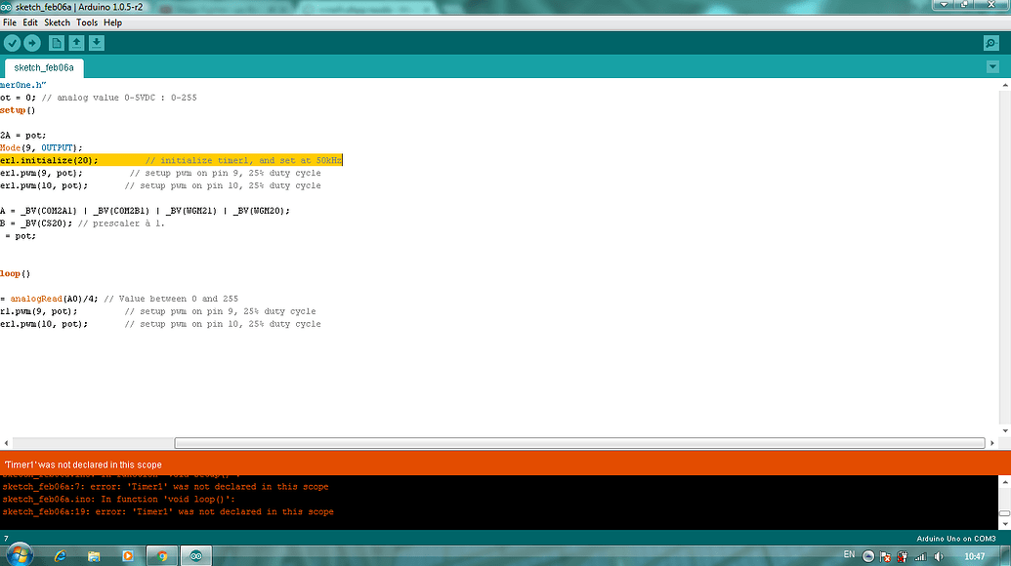The width and height of the screenshot is (1011, 566).
Task: Open the Serial Monitor magnifier icon
Action: click(990, 43)
